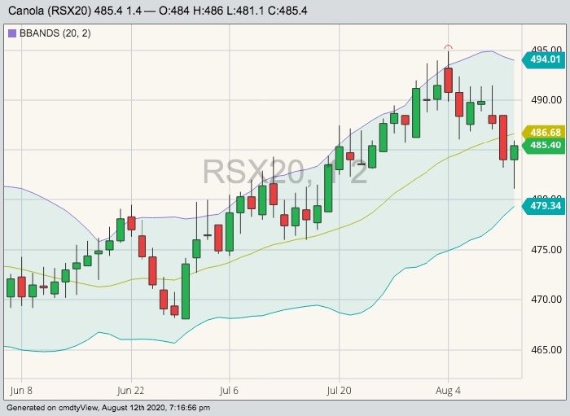This screenshot has height=416, width=570.
Task: Click the 485.40 last price tag
Action: tap(544, 146)
